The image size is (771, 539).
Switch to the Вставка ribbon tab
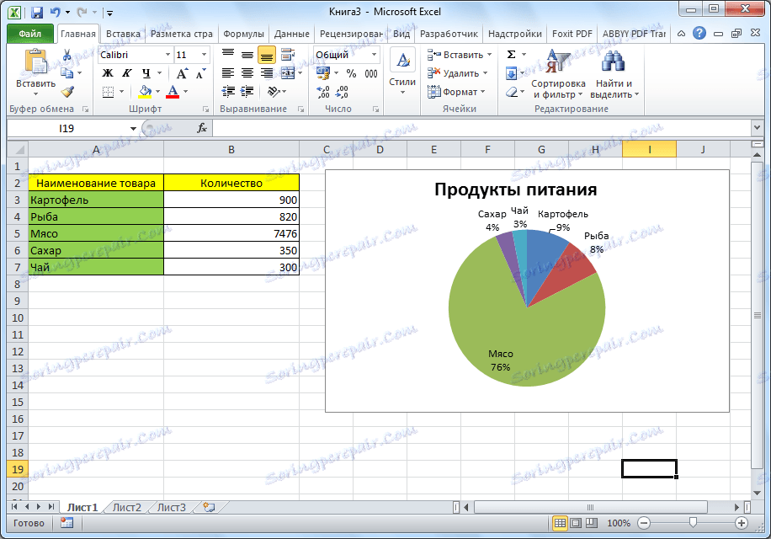(123, 32)
